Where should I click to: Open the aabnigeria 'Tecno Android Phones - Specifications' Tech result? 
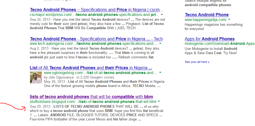coord(96,39)
